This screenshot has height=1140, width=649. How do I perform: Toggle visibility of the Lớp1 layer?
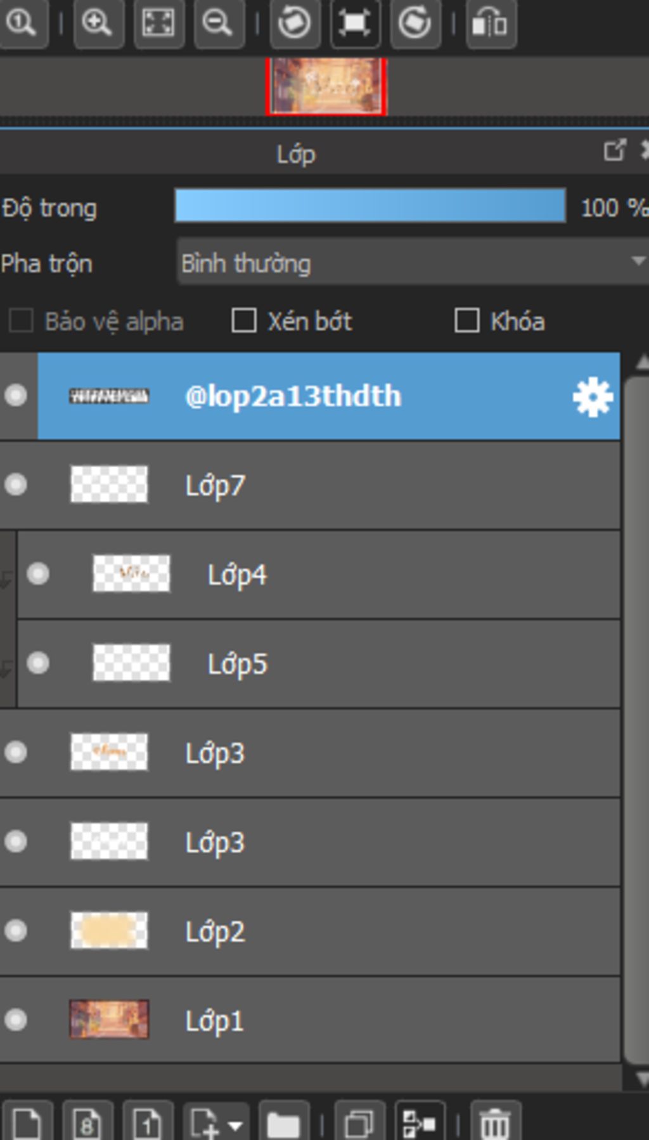16,1020
